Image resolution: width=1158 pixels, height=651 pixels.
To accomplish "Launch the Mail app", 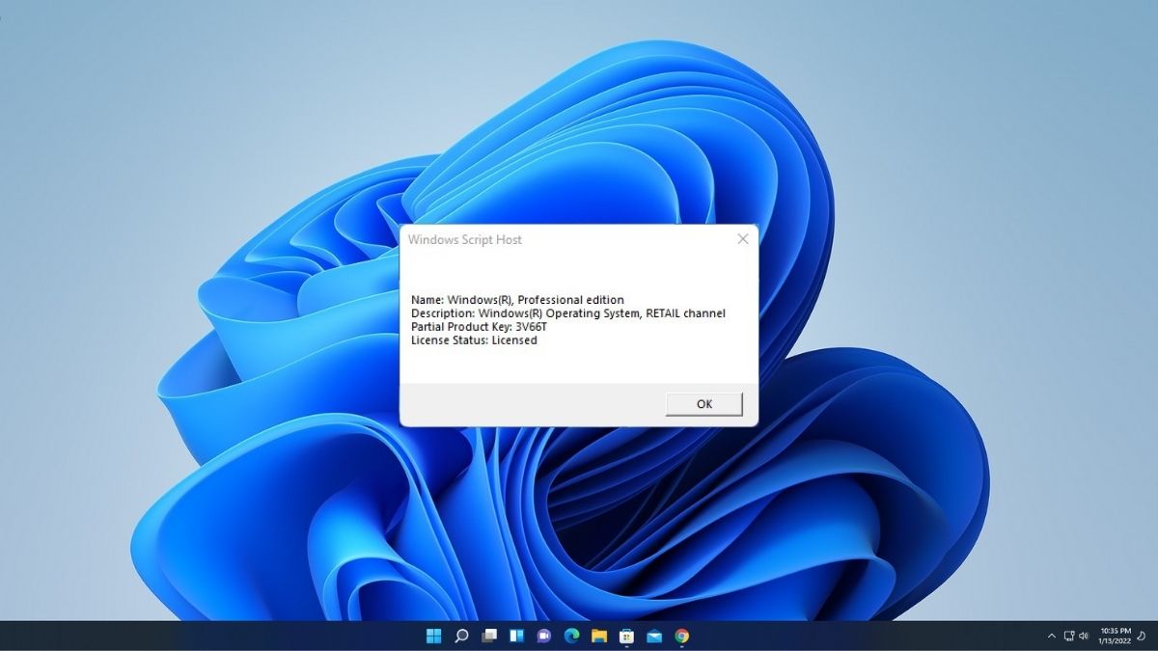I will point(653,636).
